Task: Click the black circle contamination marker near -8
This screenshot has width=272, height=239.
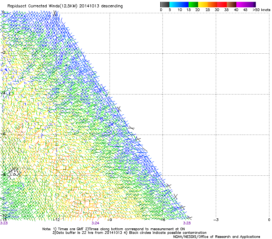Action: tap(14, 174)
